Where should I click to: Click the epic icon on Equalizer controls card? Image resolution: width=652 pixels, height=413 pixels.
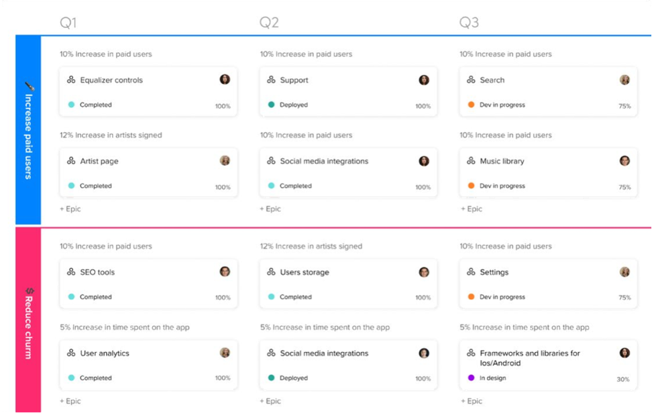[x=71, y=80]
